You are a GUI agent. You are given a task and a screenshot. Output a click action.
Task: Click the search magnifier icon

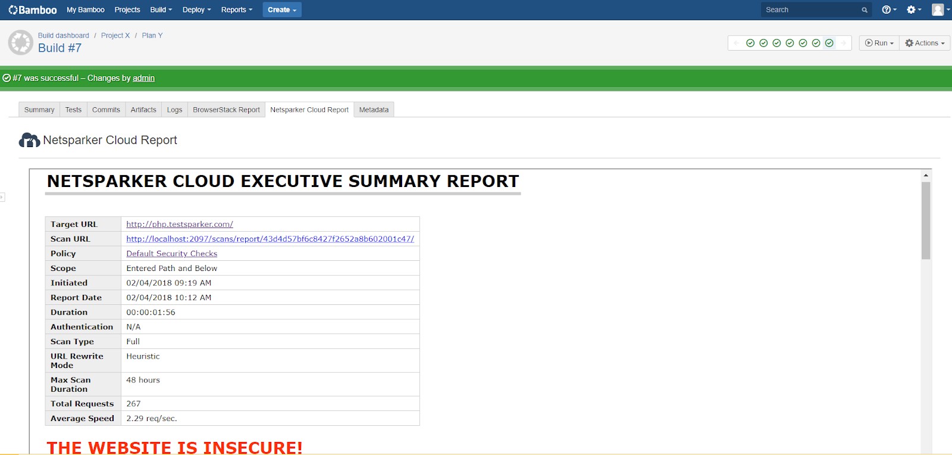pyautogui.click(x=865, y=10)
